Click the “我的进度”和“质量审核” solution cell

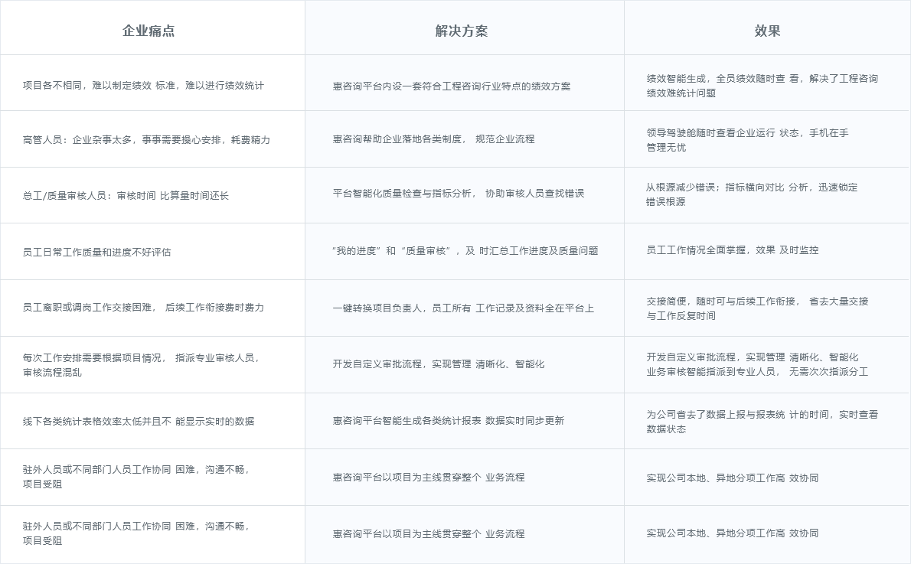click(x=465, y=250)
